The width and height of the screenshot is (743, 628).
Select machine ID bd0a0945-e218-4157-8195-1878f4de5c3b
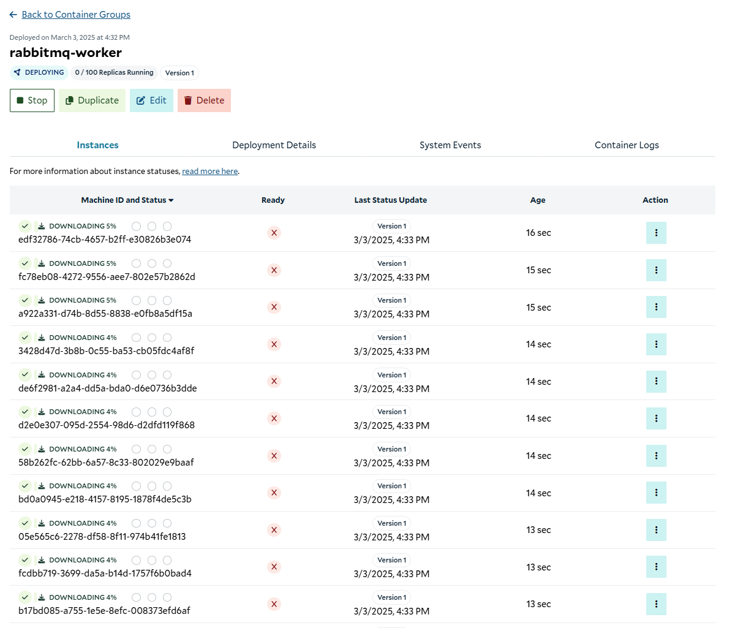tap(105, 499)
